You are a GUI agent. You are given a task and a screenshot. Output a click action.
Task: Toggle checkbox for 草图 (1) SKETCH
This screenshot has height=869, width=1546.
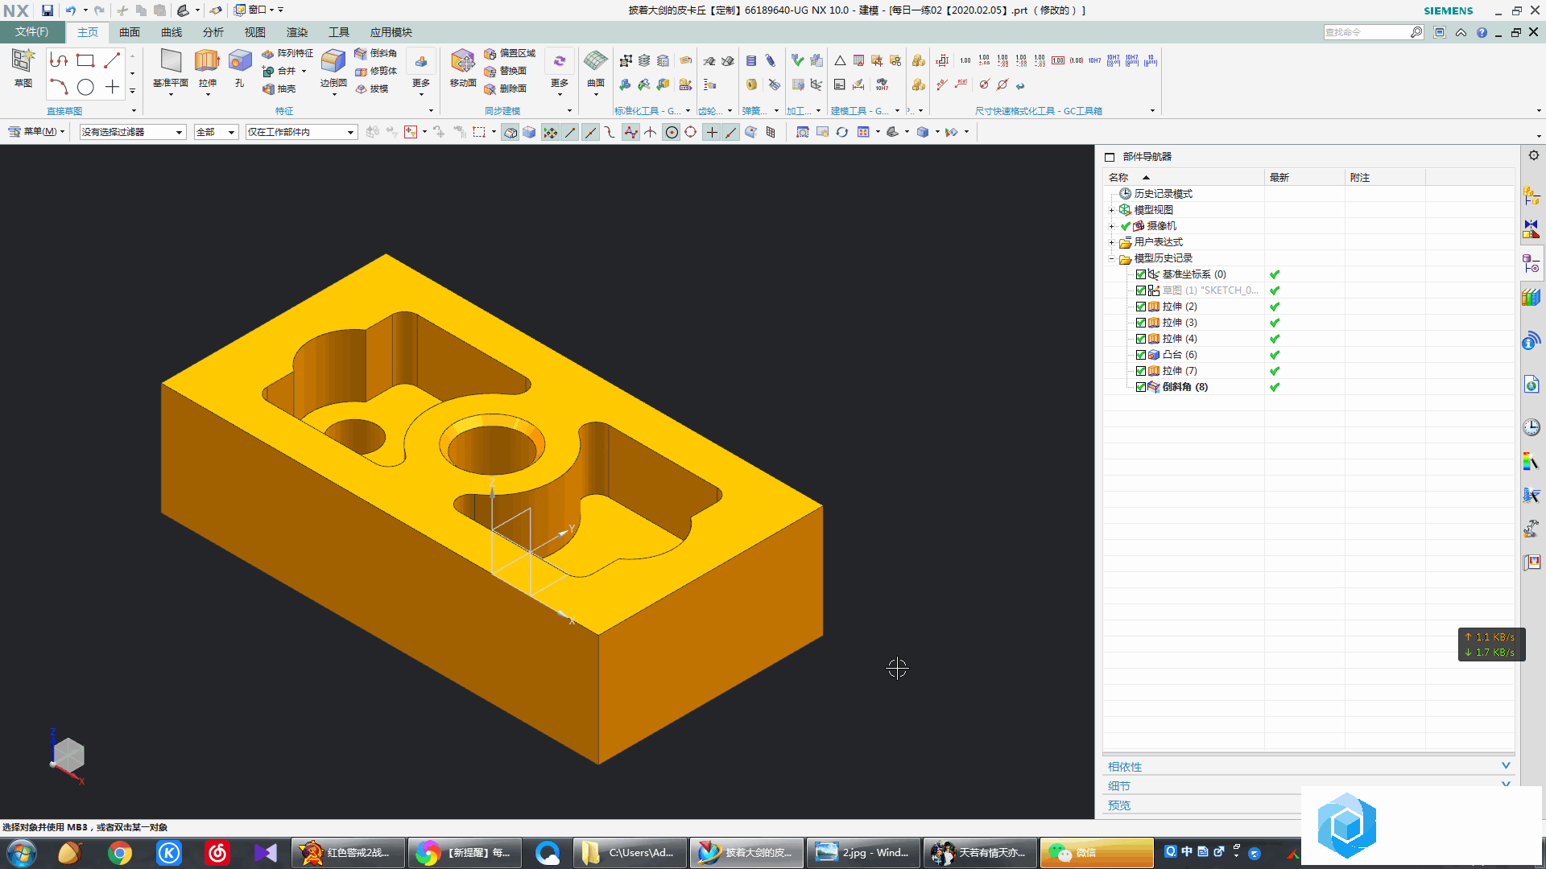point(1141,290)
